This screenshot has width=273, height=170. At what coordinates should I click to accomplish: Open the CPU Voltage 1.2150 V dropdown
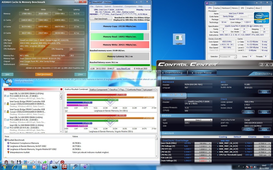pos(203,146)
